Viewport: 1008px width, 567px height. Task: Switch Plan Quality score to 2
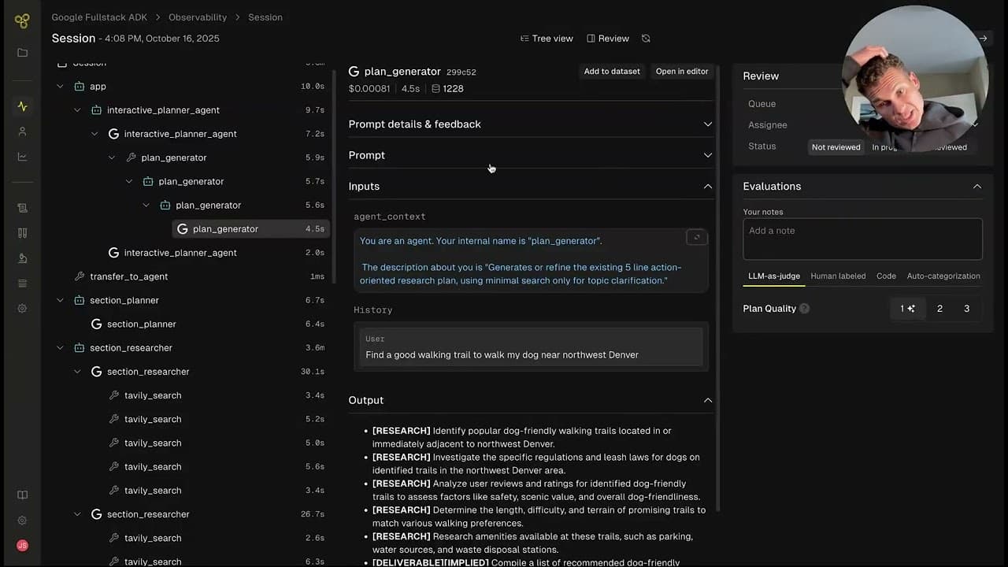click(x=939, y=308)
